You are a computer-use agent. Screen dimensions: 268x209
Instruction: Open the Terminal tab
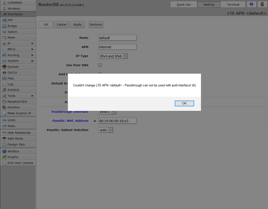(233, 5)
